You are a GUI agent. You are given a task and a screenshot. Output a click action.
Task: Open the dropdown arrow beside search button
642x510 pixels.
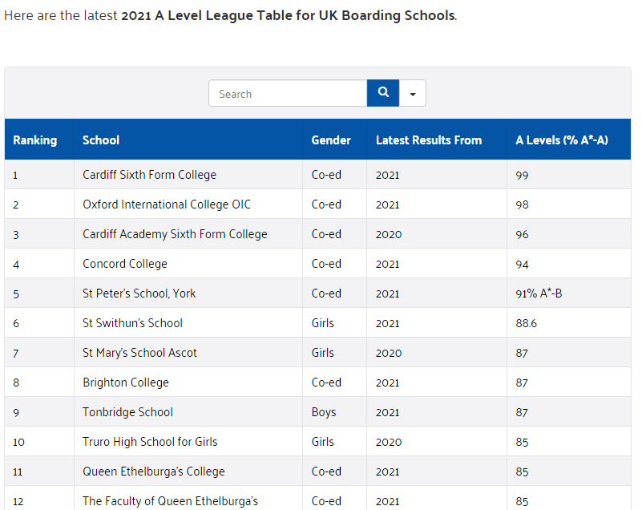[413, 94]
